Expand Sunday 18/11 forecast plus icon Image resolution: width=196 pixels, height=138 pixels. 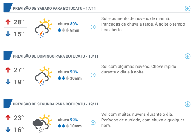(187, 56)
